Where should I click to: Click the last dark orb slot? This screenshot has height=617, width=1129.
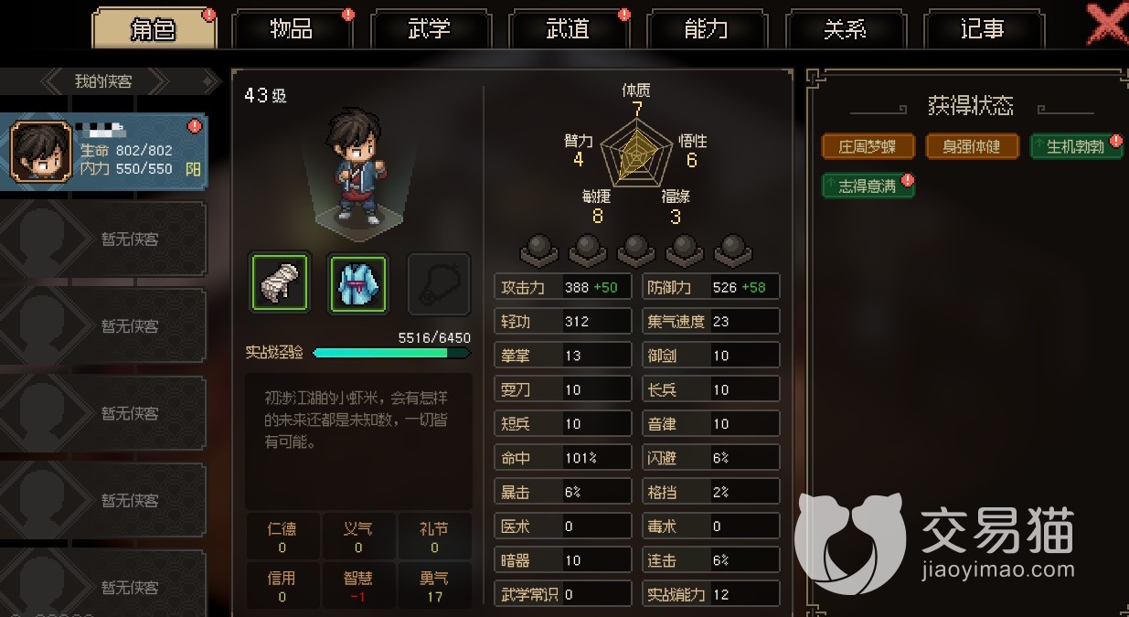point(732,248)
